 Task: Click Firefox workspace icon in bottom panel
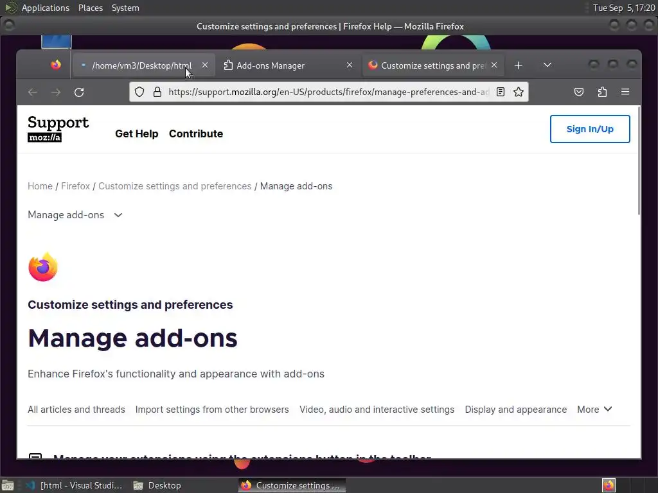pos(609,485)
